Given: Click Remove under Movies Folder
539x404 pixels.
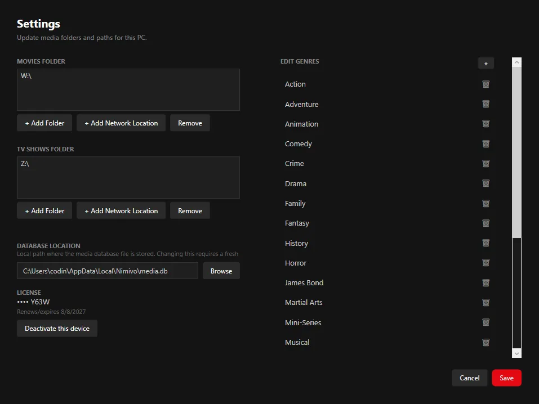Looking at the screenshot, I should 190,123.
